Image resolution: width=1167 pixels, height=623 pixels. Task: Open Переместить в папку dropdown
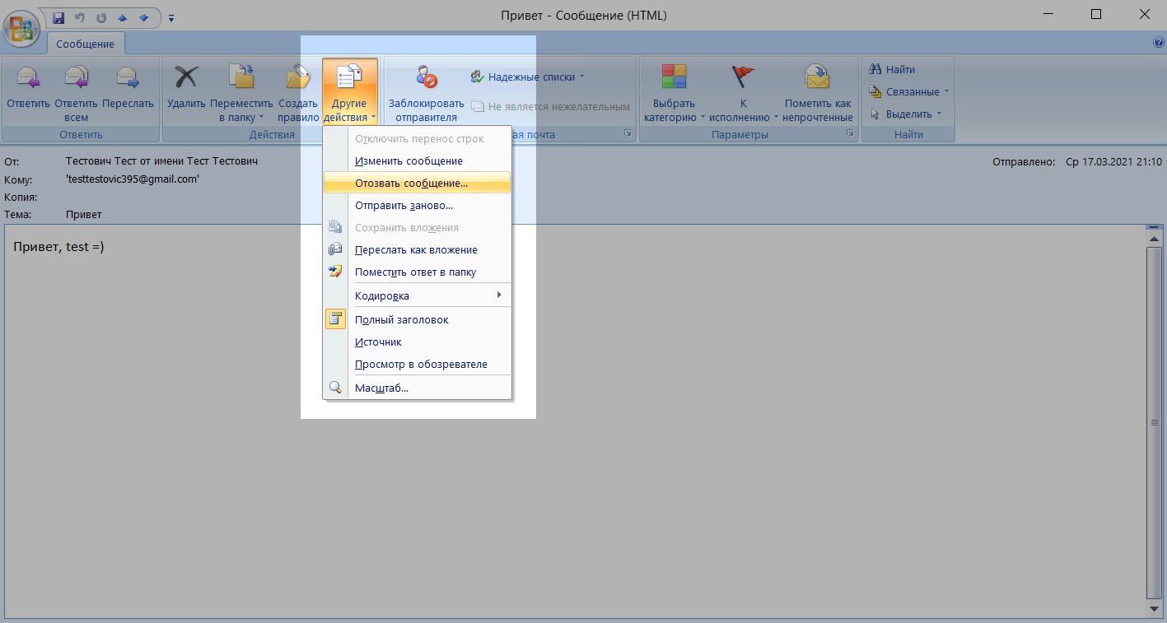coord(241,104)
